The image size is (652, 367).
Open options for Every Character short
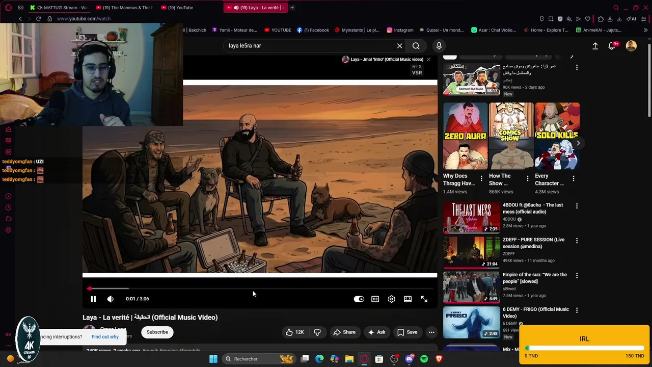[574, 179]
